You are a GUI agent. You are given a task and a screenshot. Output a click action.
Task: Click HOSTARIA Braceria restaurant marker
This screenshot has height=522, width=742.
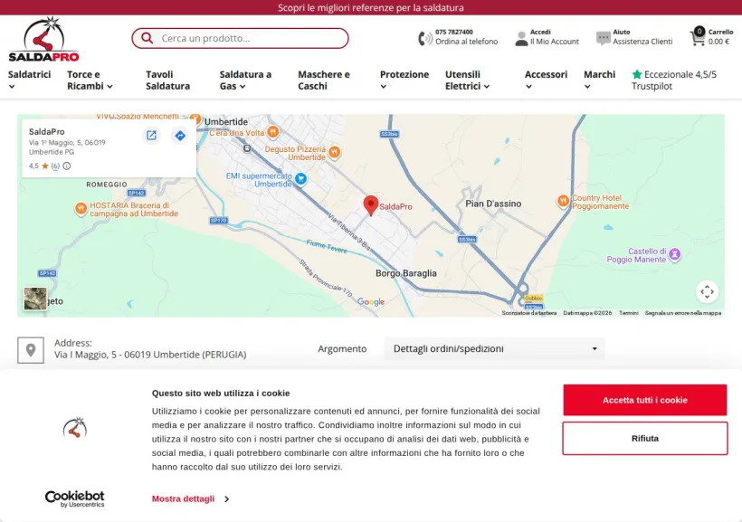[81, 208]
